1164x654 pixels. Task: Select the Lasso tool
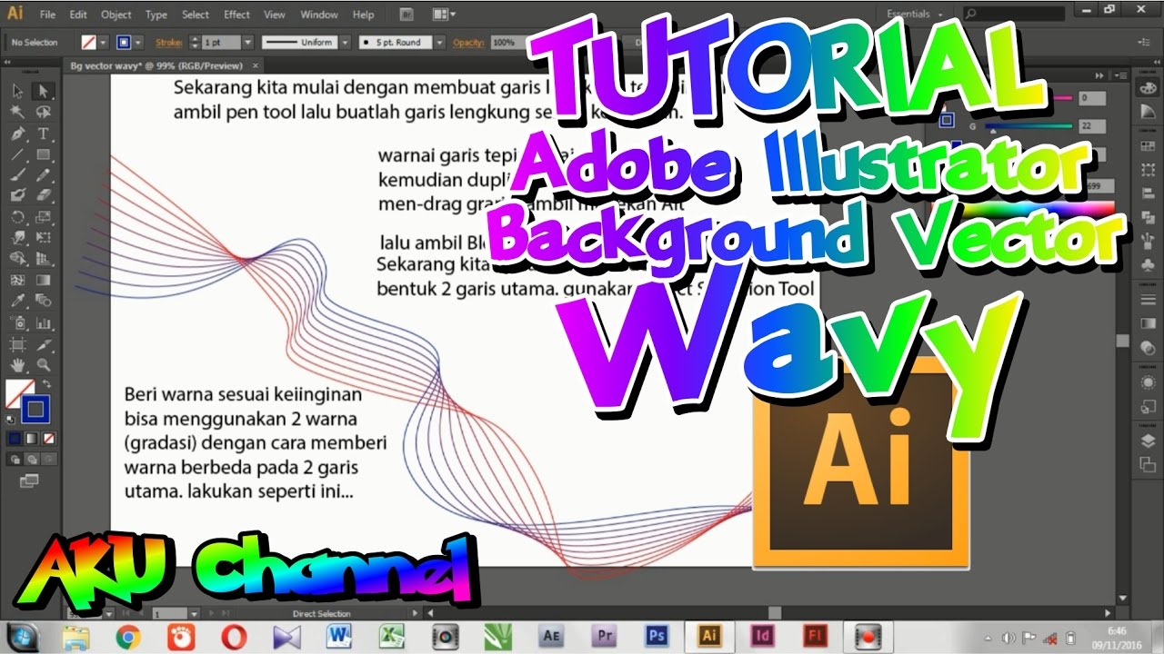click(x=43, y=112)
